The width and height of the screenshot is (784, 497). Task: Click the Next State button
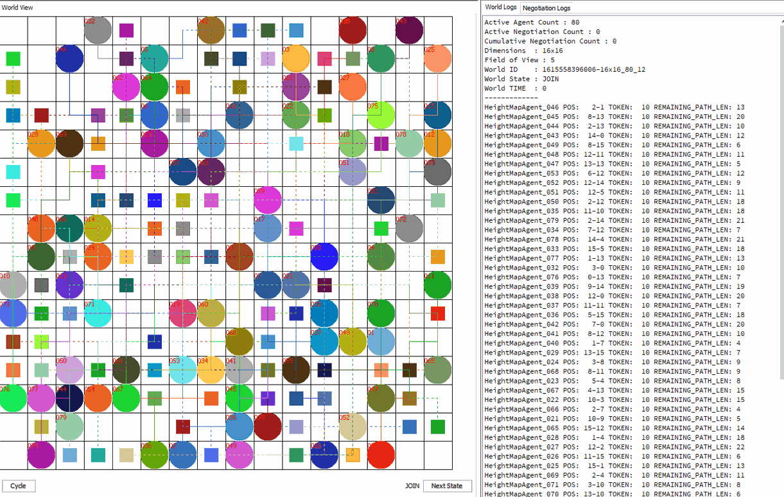[447, 485]
